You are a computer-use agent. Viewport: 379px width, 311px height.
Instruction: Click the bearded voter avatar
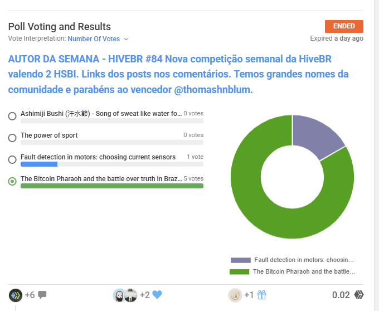119,295
